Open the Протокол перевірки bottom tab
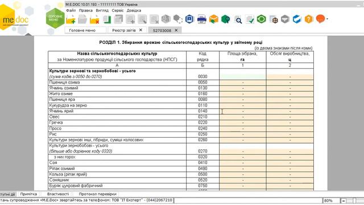The height and width of the screenshot is (205, 364). [97, 194]
